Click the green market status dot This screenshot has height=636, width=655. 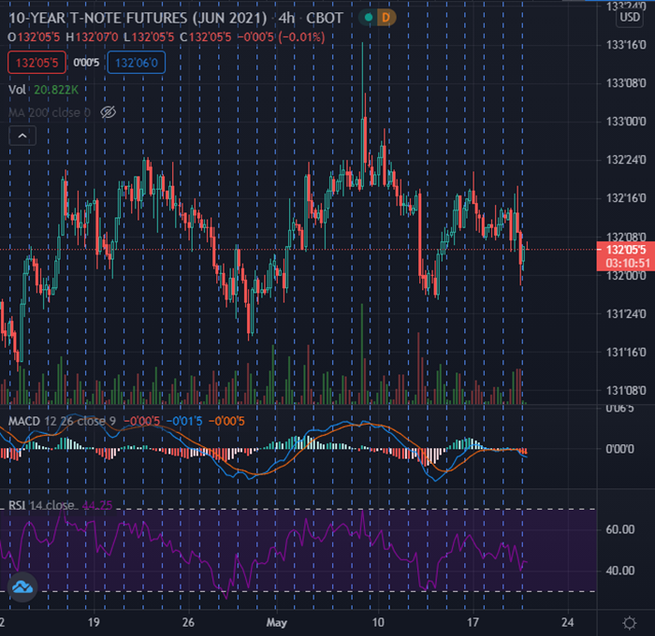[370, 17]
